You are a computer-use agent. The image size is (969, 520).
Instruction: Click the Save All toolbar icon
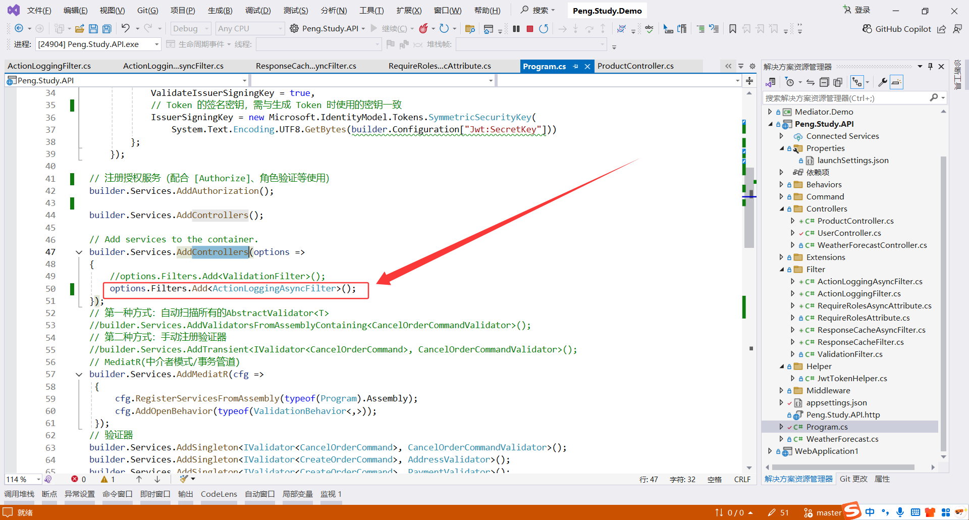(106, 29)
